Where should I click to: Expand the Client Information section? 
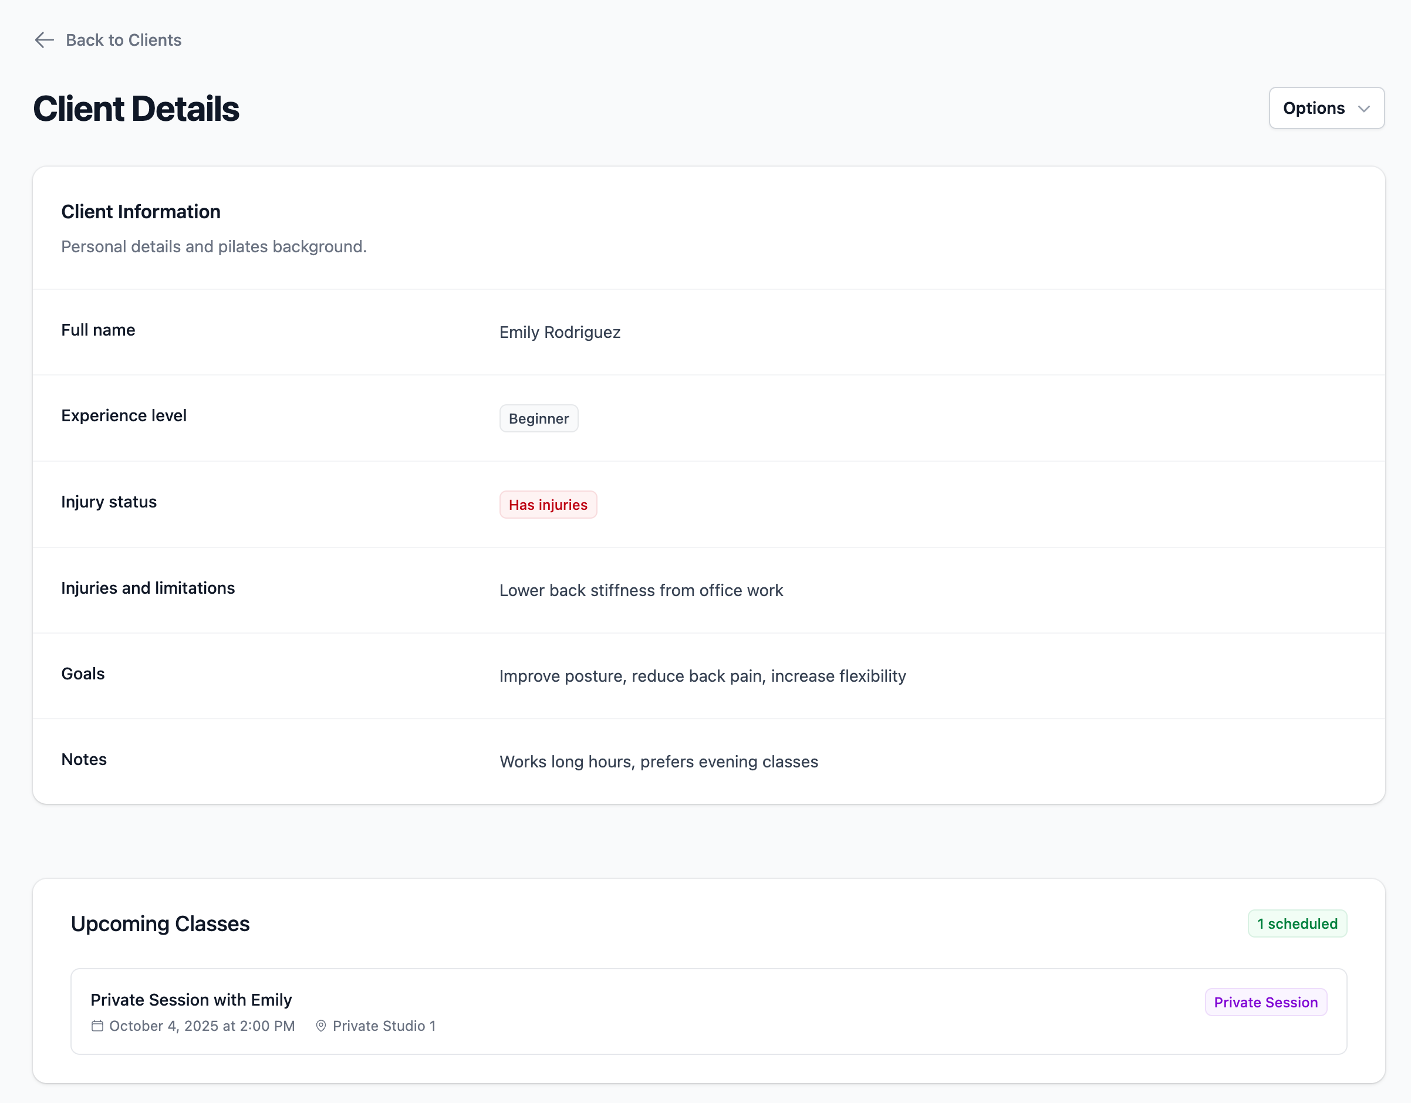coord(141,211)
